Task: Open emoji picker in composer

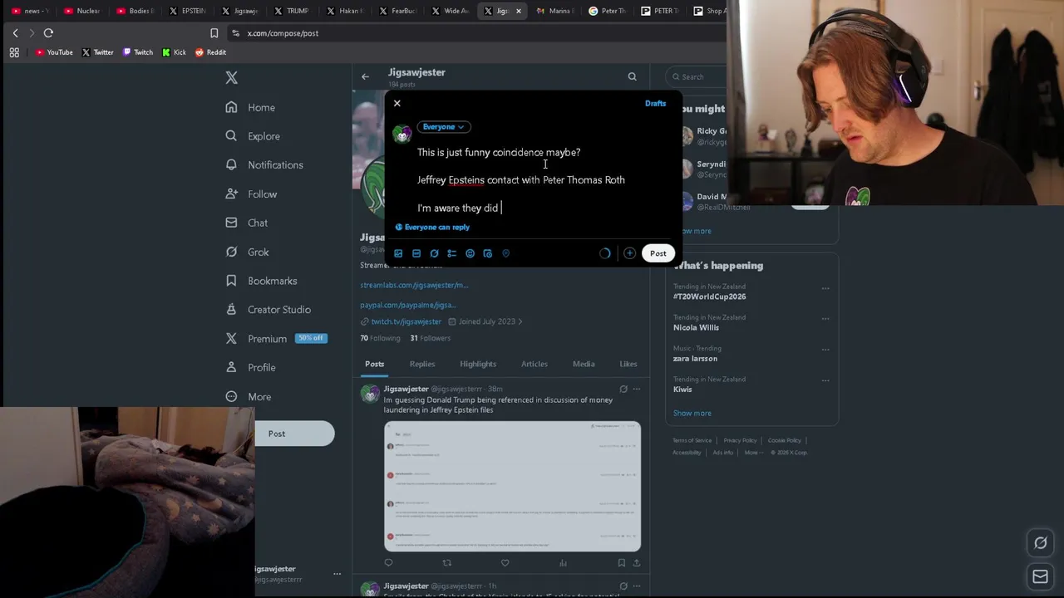Action: [x=470, y=253]
